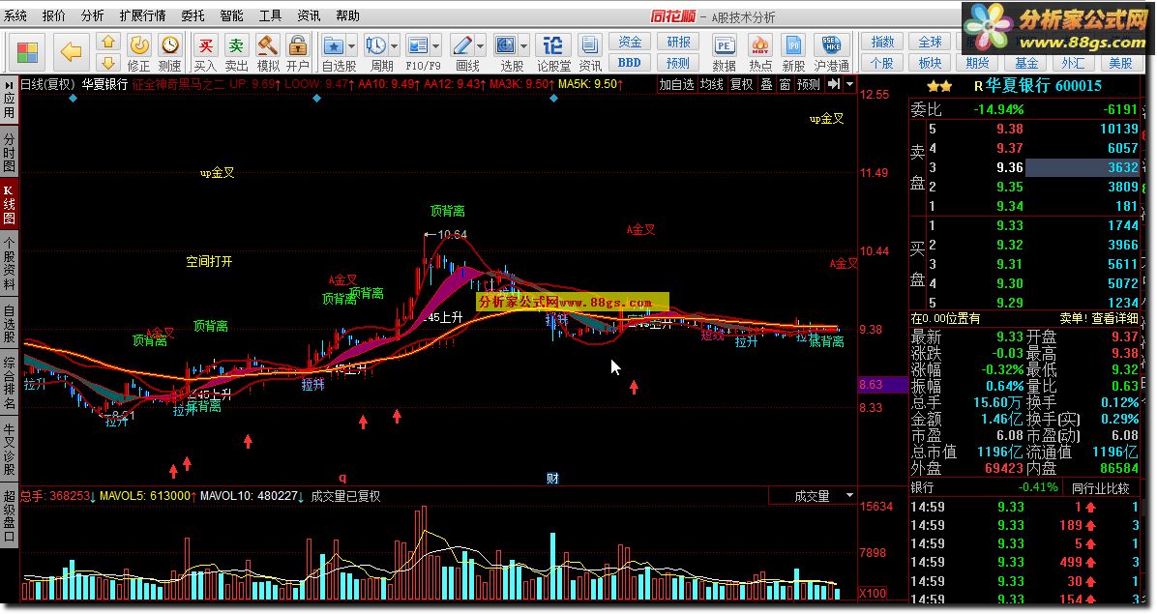Switch to the 分时图 side tab

coord(9,152)
